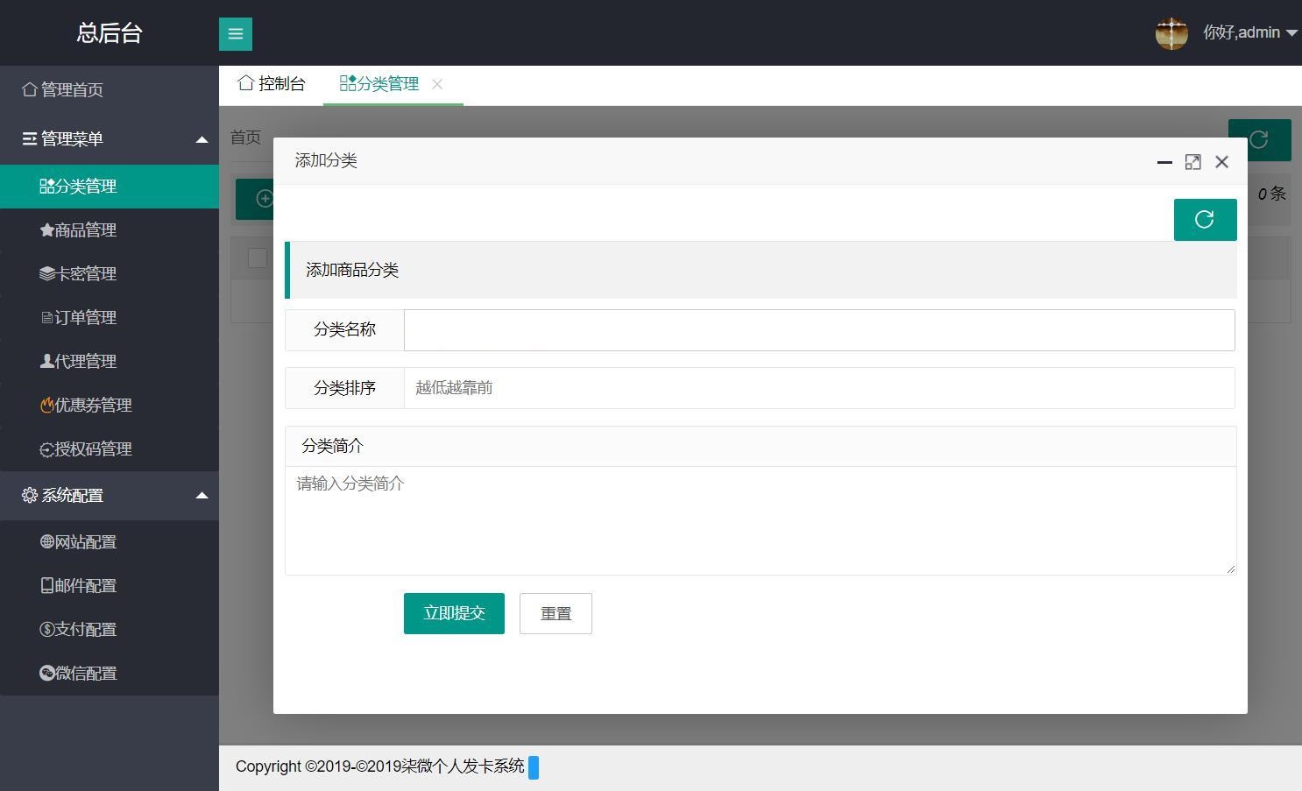This screenshot has width=1302, height=791.
Task: Toggle the hamburger sidebar collapse icon
Action: pyautogui.click(x=235, y=34)
